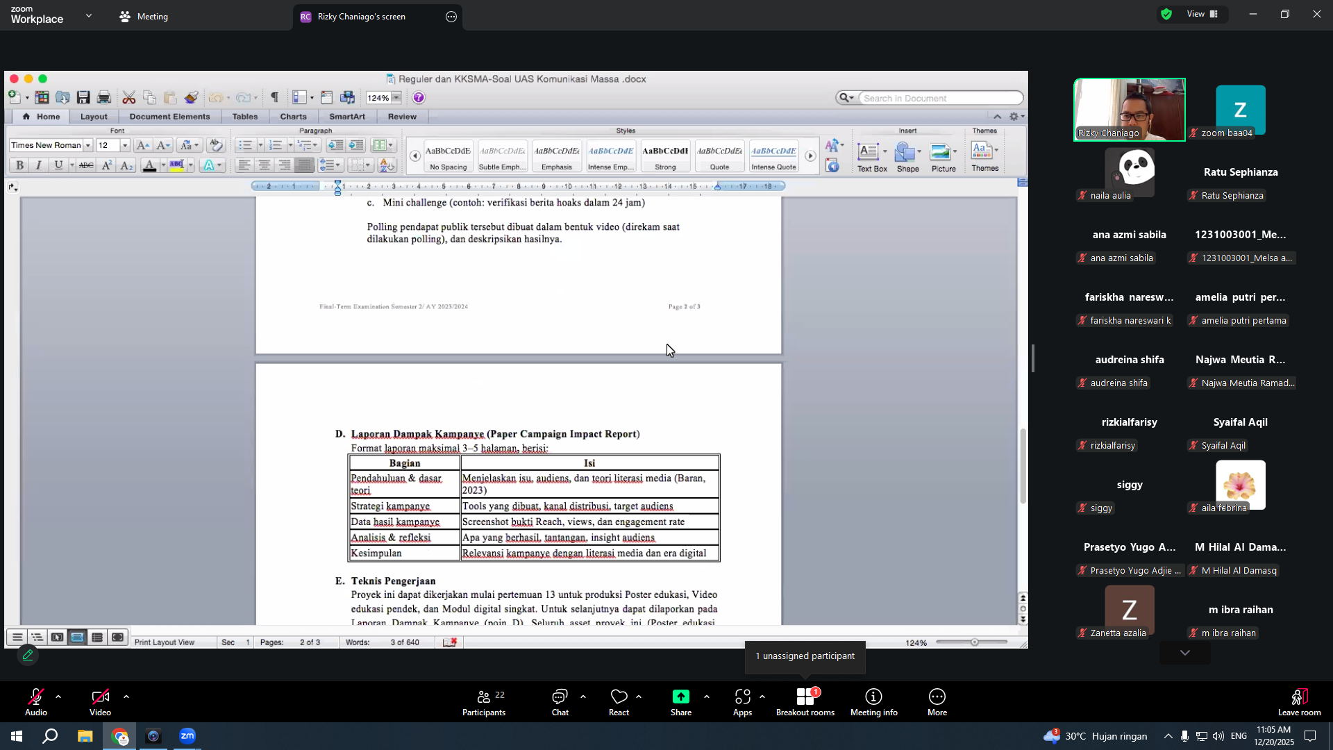Open Breakout rooms
This screenshot has height=750, width=1333.
coord(805,702)
